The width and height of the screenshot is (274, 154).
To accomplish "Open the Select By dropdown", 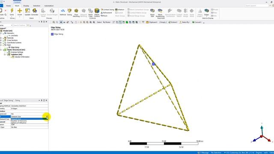I will coord(185,22).
